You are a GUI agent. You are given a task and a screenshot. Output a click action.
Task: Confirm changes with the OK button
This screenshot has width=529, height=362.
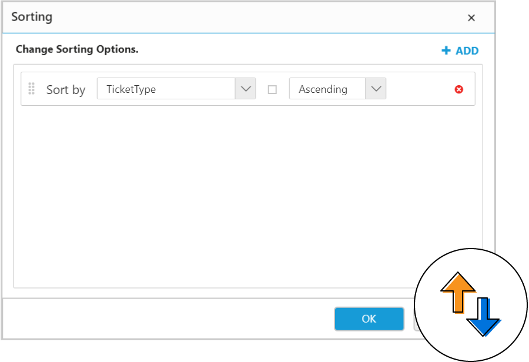[x=369, y=319]
